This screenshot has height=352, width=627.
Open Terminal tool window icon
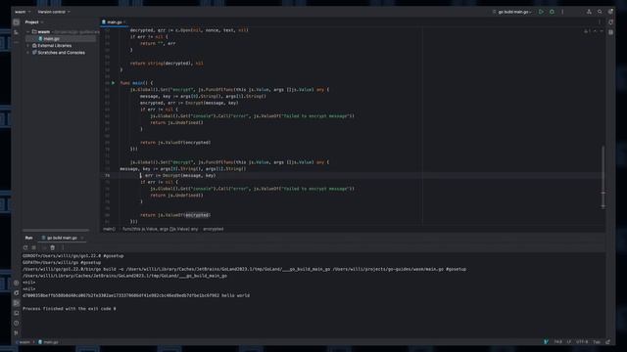coord(16,313)
